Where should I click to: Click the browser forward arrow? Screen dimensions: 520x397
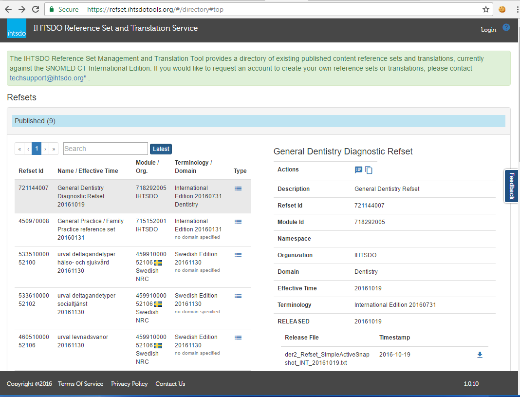click(22, 9)
